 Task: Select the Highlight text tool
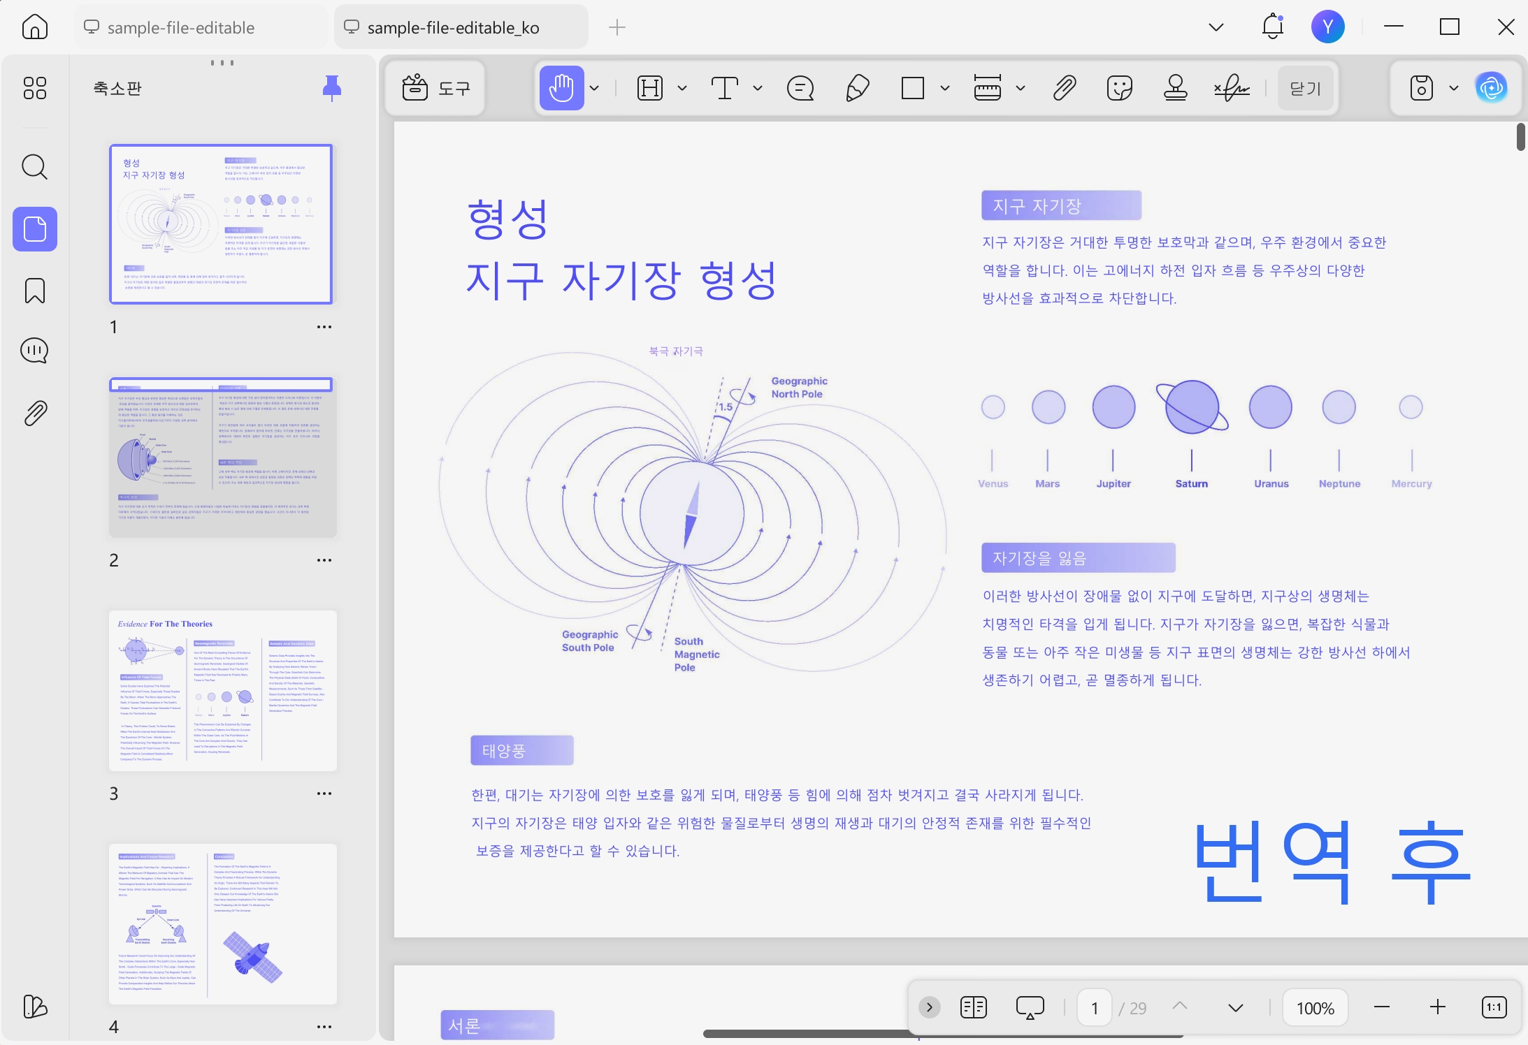click(x=650, y=88)
